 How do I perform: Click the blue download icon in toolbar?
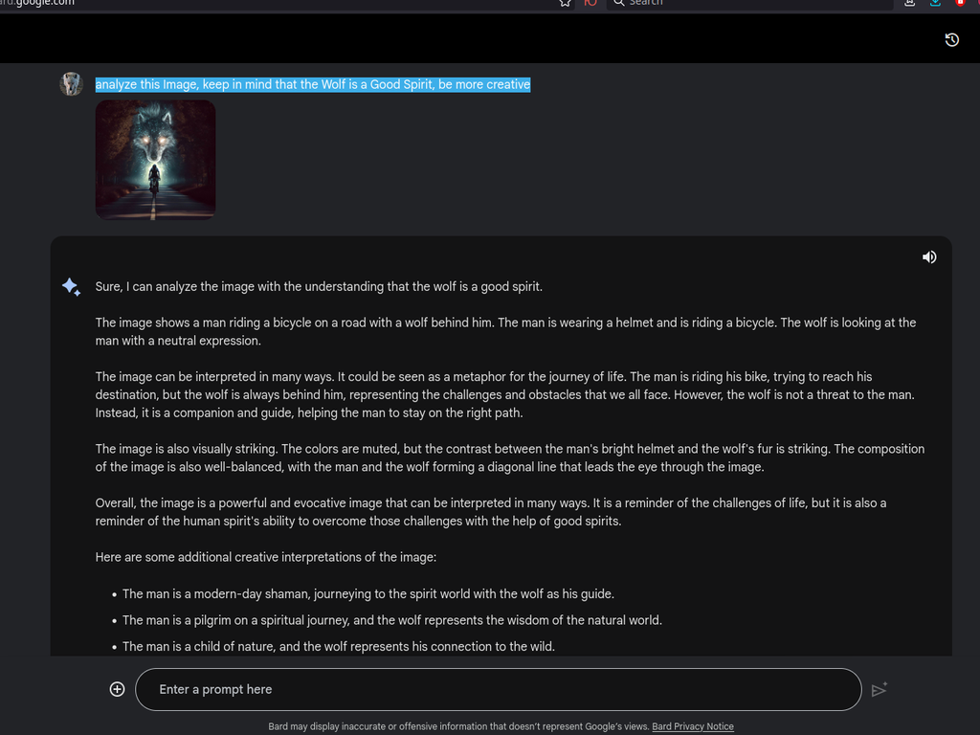click(935, 3)
